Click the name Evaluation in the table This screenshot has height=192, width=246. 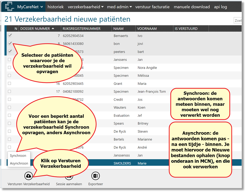pos(121,116)
